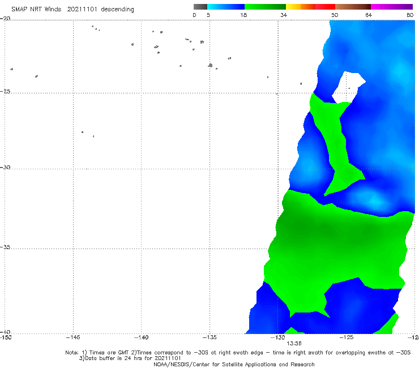419x368 pixels.
Task: Click the longitude label '-145'
Action: [x=73, y=337]
